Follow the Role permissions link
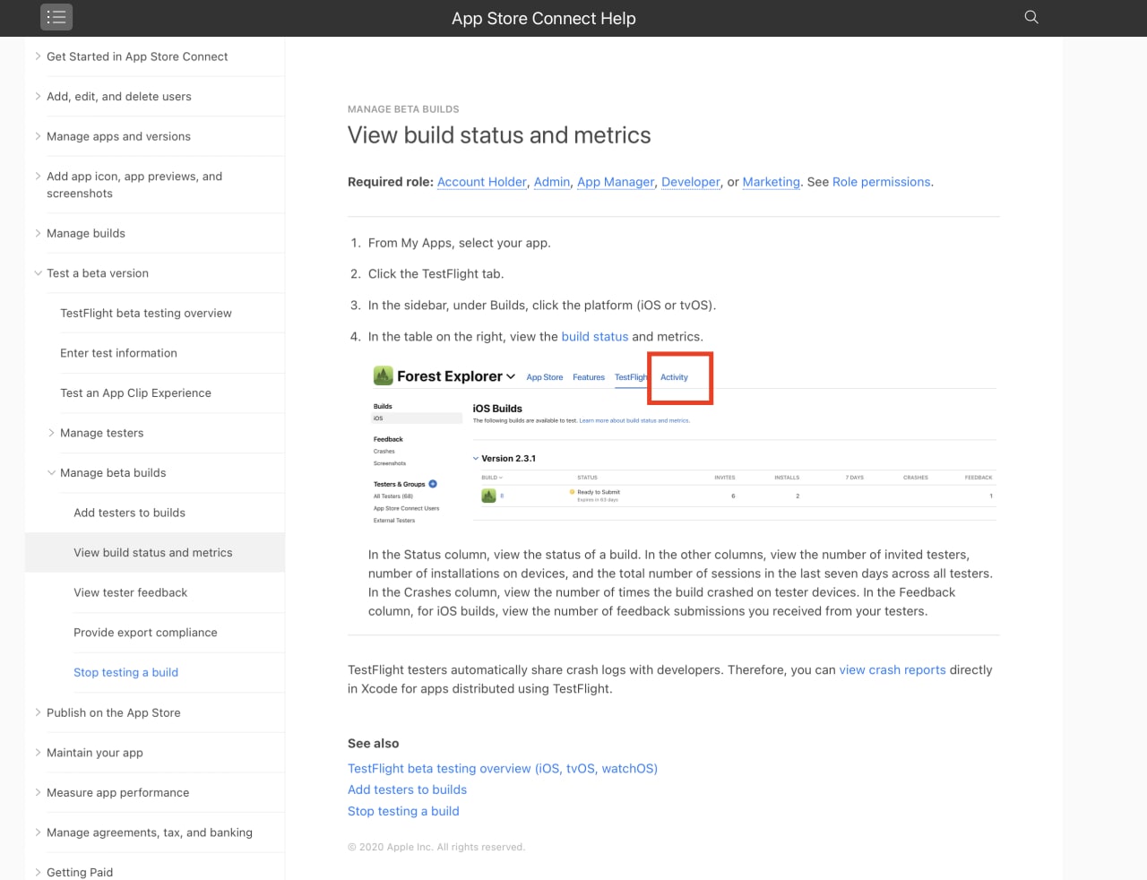Viewport: 1147px width, 880px height. point(881,182)
